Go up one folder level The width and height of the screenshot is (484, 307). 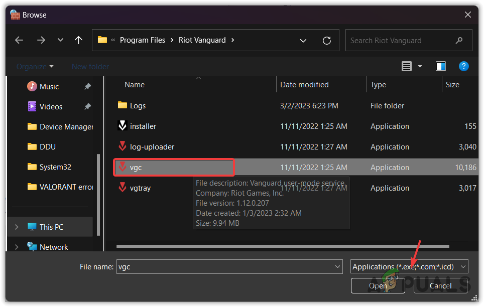(78, 40)
